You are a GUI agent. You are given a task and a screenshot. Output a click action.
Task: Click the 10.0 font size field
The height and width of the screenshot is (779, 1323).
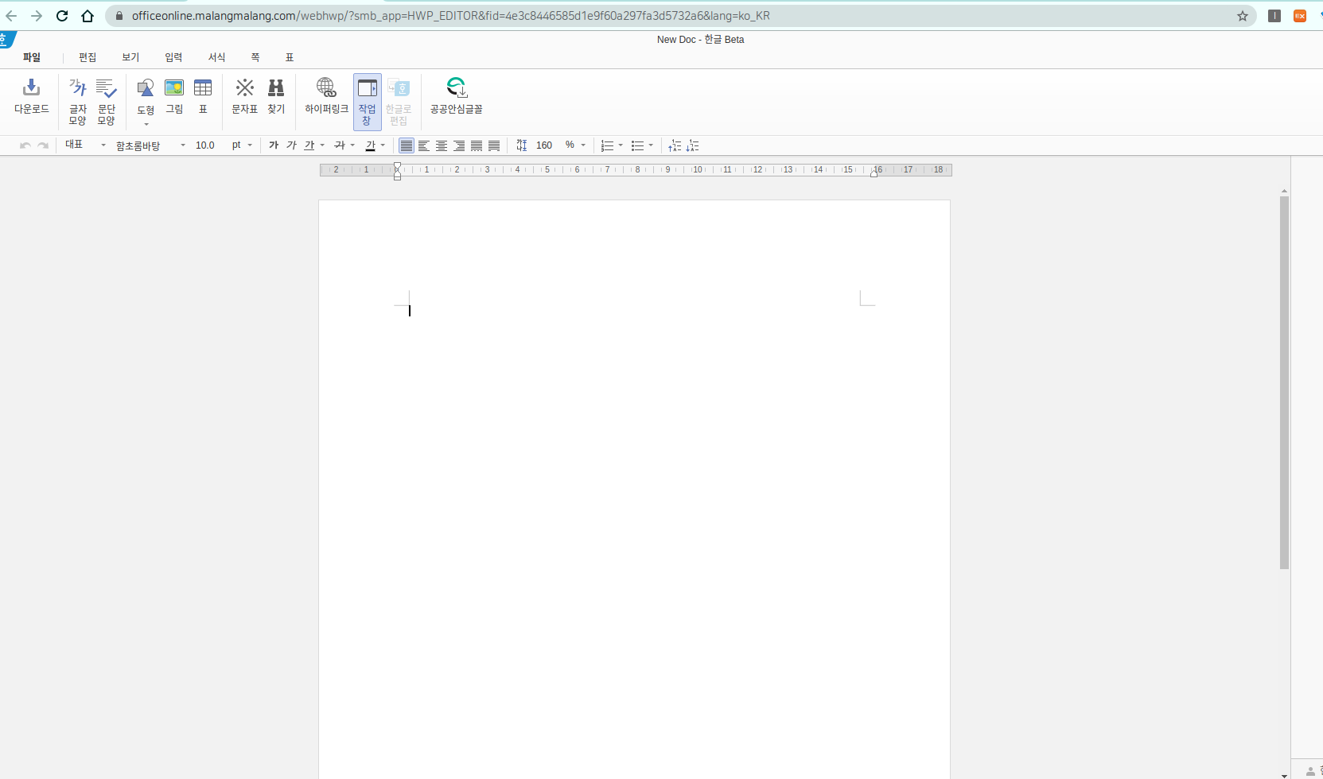[x=205, y=145]
